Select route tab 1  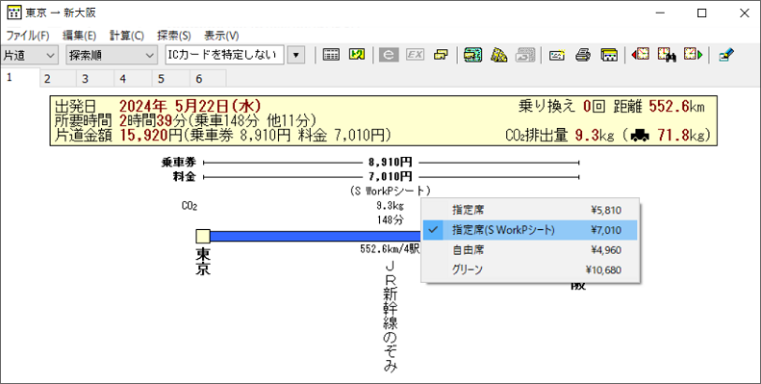20,78
